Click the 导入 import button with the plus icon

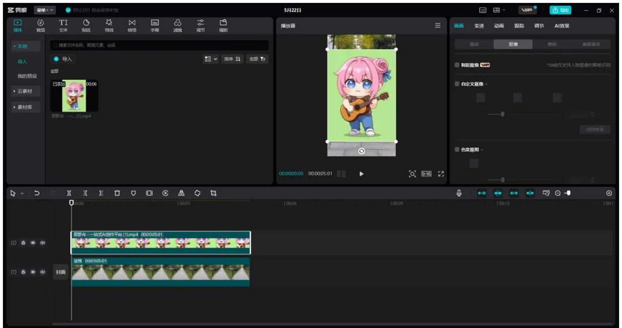[x=63, y=59]
